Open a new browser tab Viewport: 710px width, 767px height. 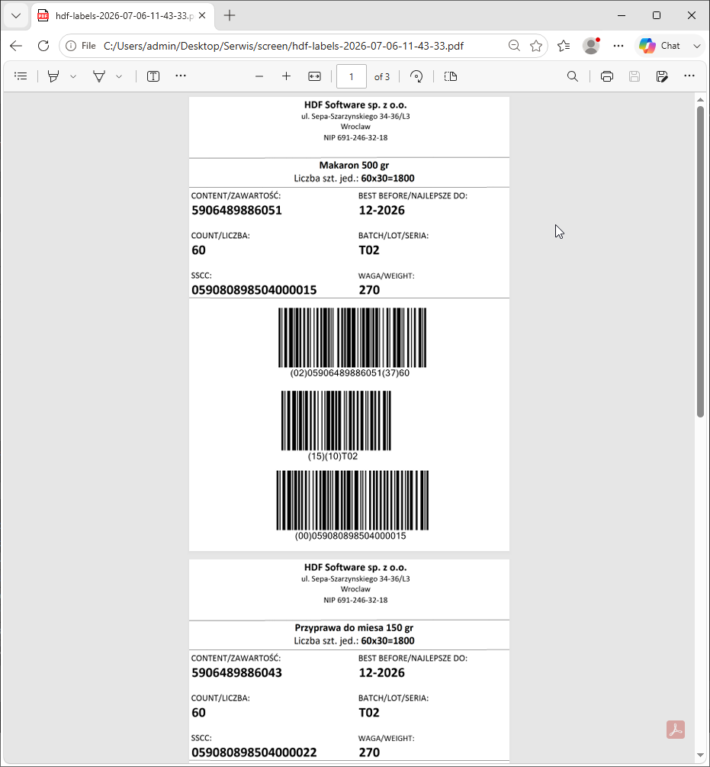[x=230, y=16]
